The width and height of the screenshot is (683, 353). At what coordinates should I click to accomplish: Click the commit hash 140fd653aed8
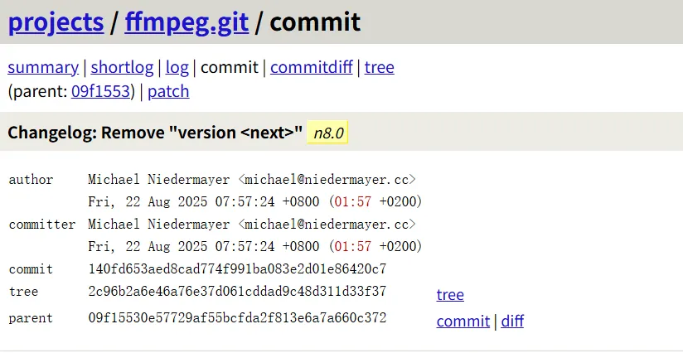(x=237, y=268)
